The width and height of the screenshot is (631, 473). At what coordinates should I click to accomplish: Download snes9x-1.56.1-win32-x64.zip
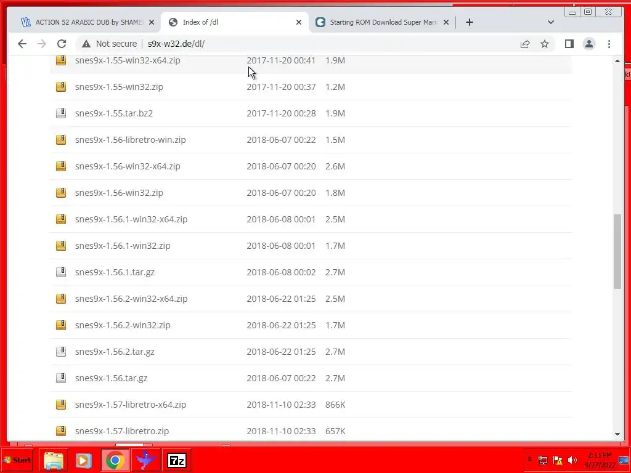[x=131, y=220]
